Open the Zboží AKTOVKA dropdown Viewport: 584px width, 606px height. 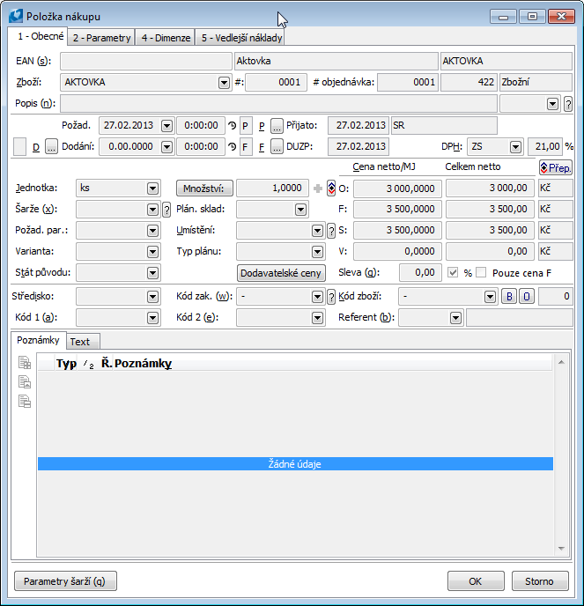click(x=224, y=82)
